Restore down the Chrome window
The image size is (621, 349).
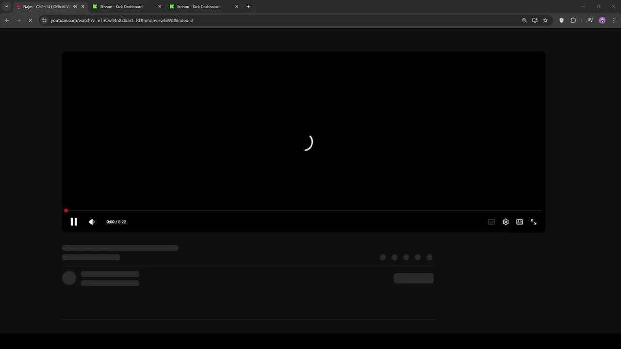point(599,7)
